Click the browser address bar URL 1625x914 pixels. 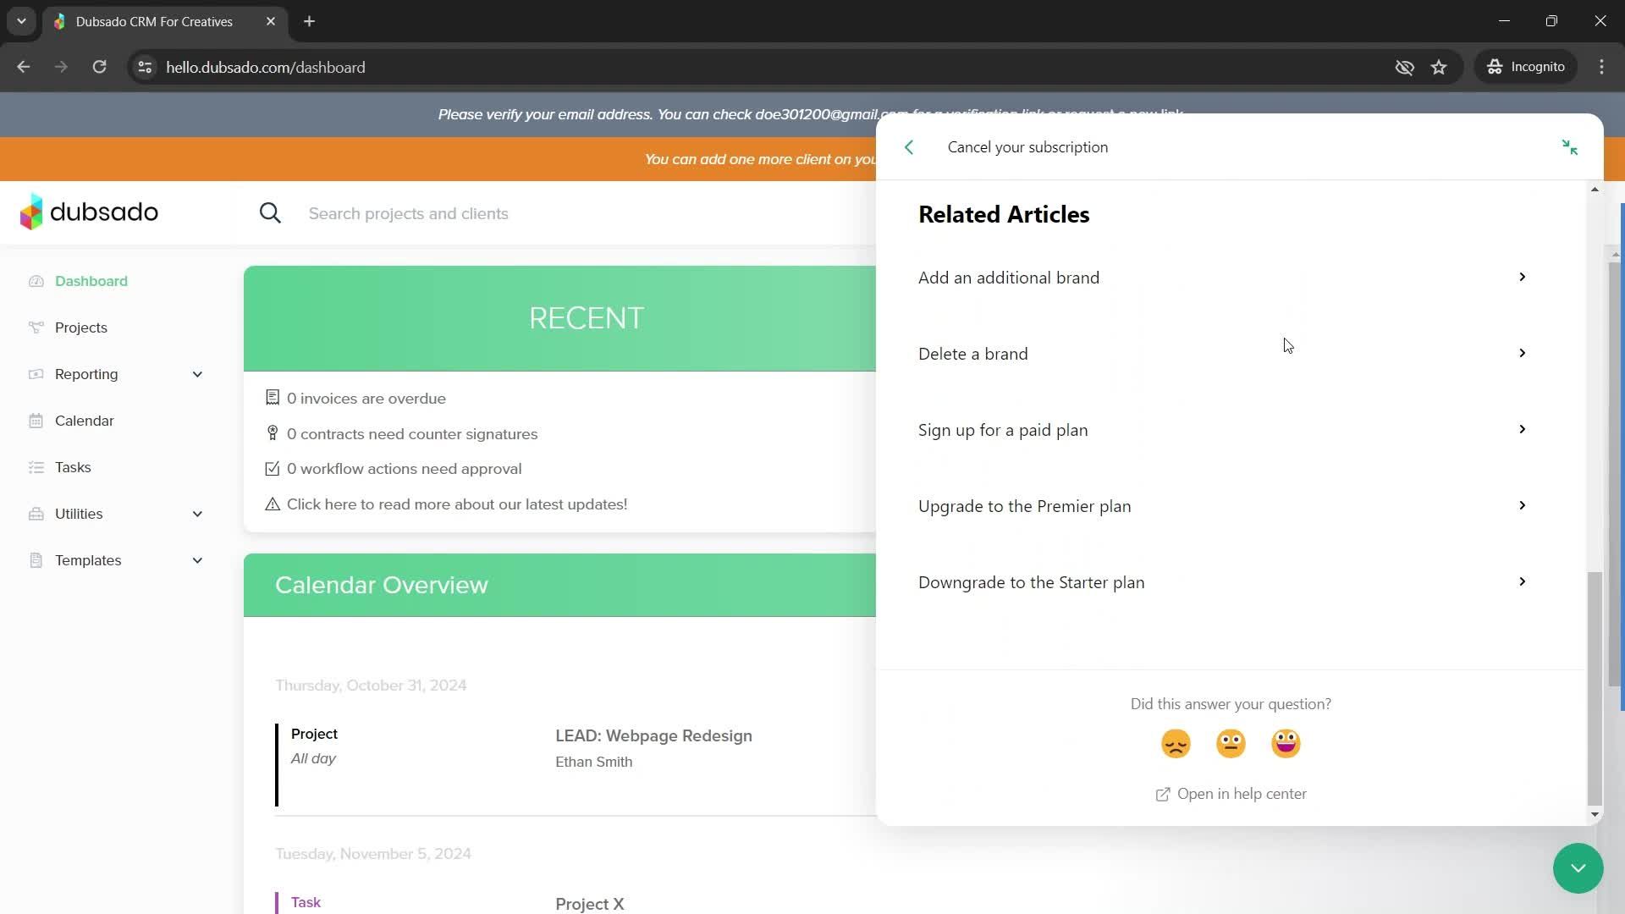click(x=266, y=67)
